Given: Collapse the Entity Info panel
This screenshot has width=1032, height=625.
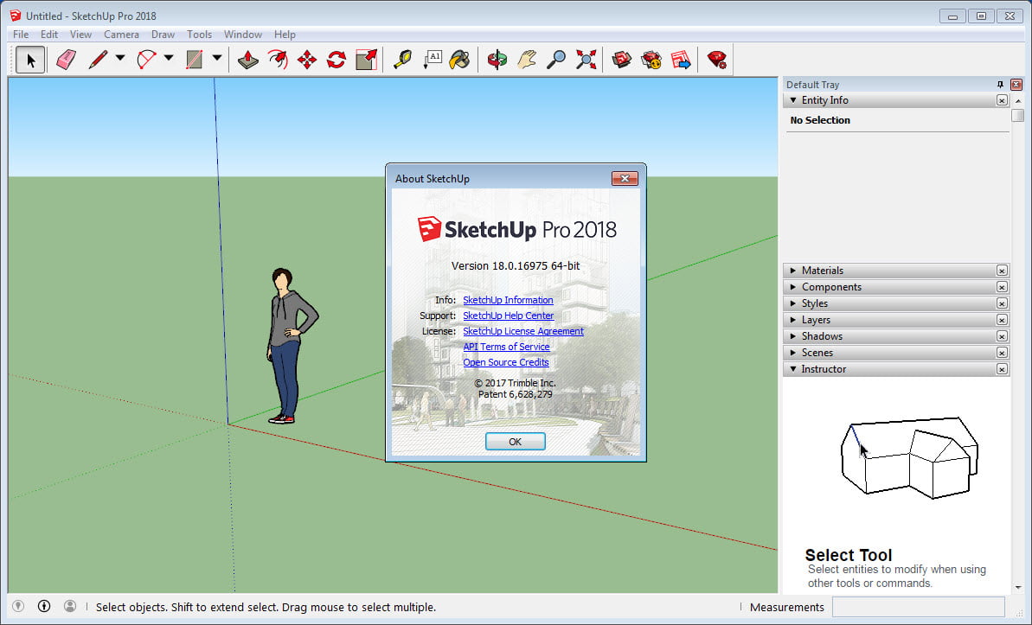Looking at the screenshot, I should pyautogui.click(x=793, y=100).
